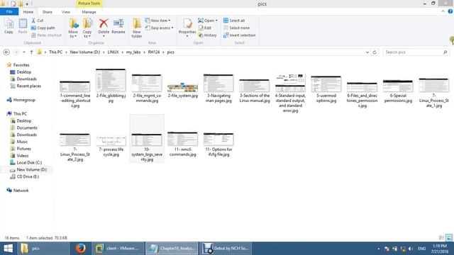The width and height of the screenshot is (454, 255).
Task: Switch to the View ribbon tab
Action: [x=66, y=12]
